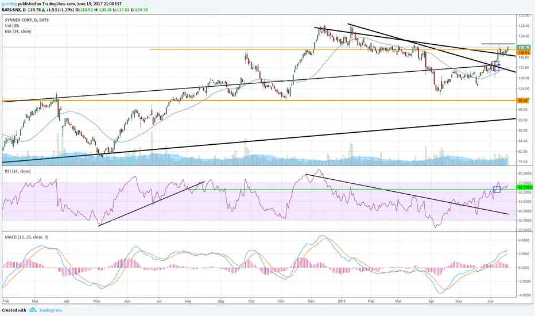Click the 80.00 label on the price axis
535x316 pixels.
coord(524,151)
